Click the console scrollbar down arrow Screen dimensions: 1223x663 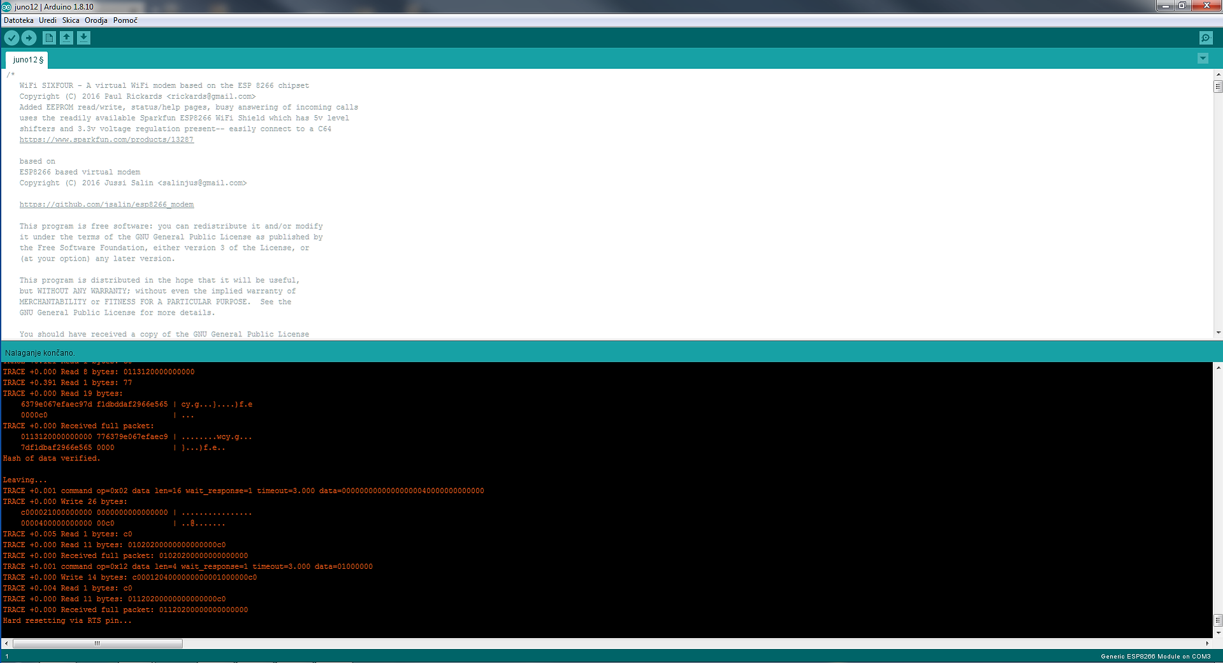click(1218, 632)
